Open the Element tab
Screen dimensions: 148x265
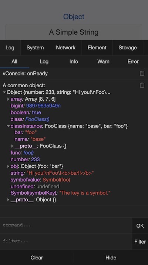(x=97, y=48)
